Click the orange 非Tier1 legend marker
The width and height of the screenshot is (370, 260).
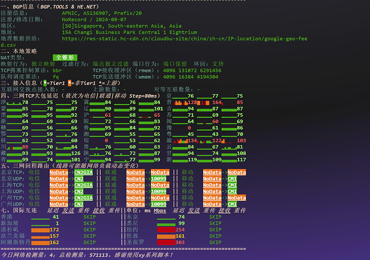[x=69, y=83]
